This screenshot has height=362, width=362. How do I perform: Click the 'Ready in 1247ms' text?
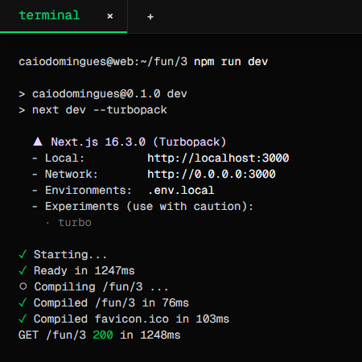point(84,270)
